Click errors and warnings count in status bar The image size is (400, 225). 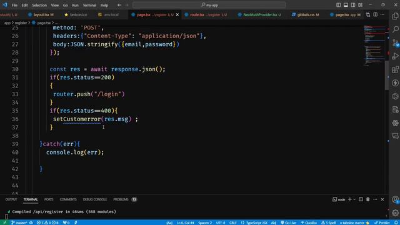coord(47,222)
